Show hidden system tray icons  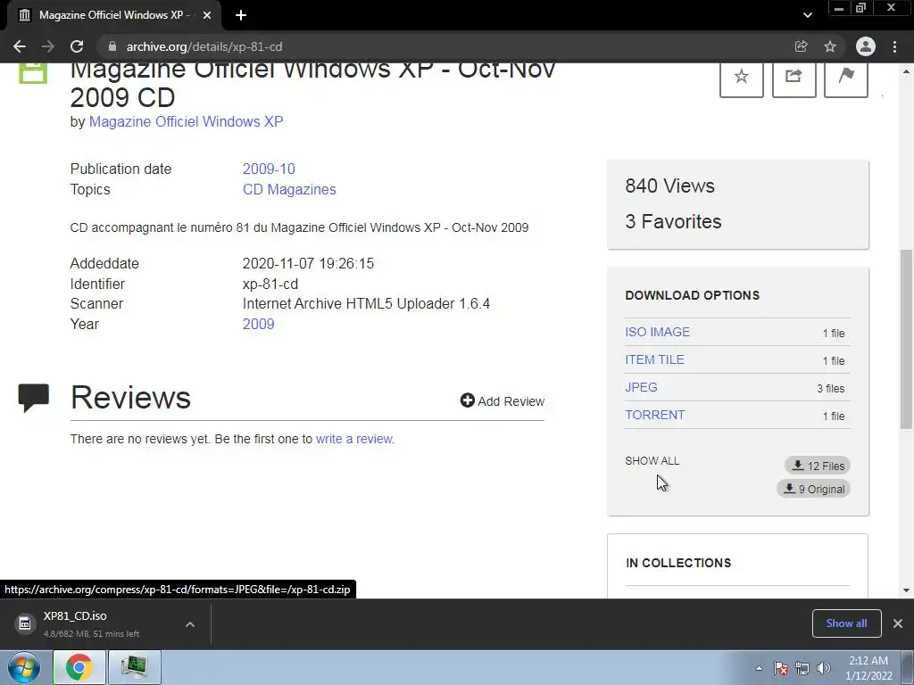(759, 668)
